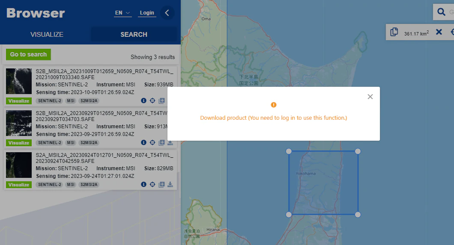Visualize the 2023-09-24 Sentinel-2 product
This screenshot has width=454, height=245.
[19, 185]
